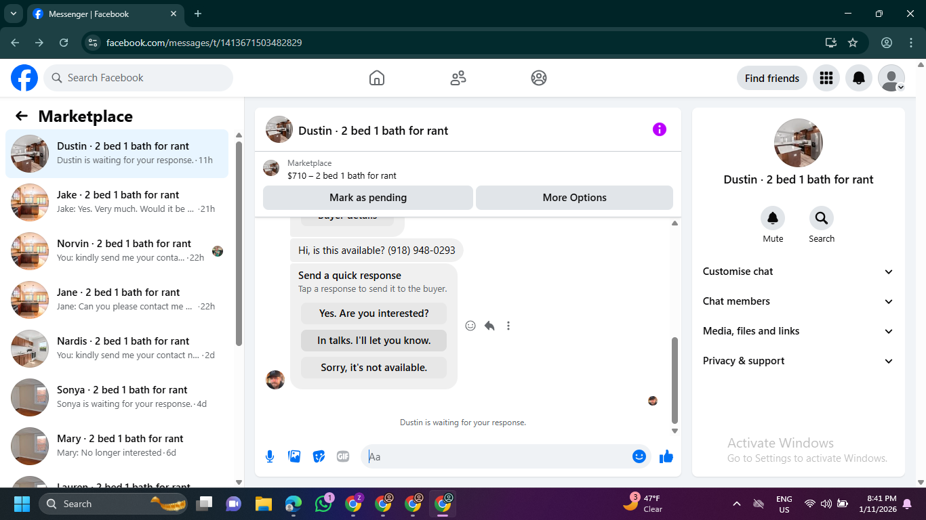Viewport: 926px width, 520px height.
Task: Open the Notifications bell in header
Action: coord(859,78)
